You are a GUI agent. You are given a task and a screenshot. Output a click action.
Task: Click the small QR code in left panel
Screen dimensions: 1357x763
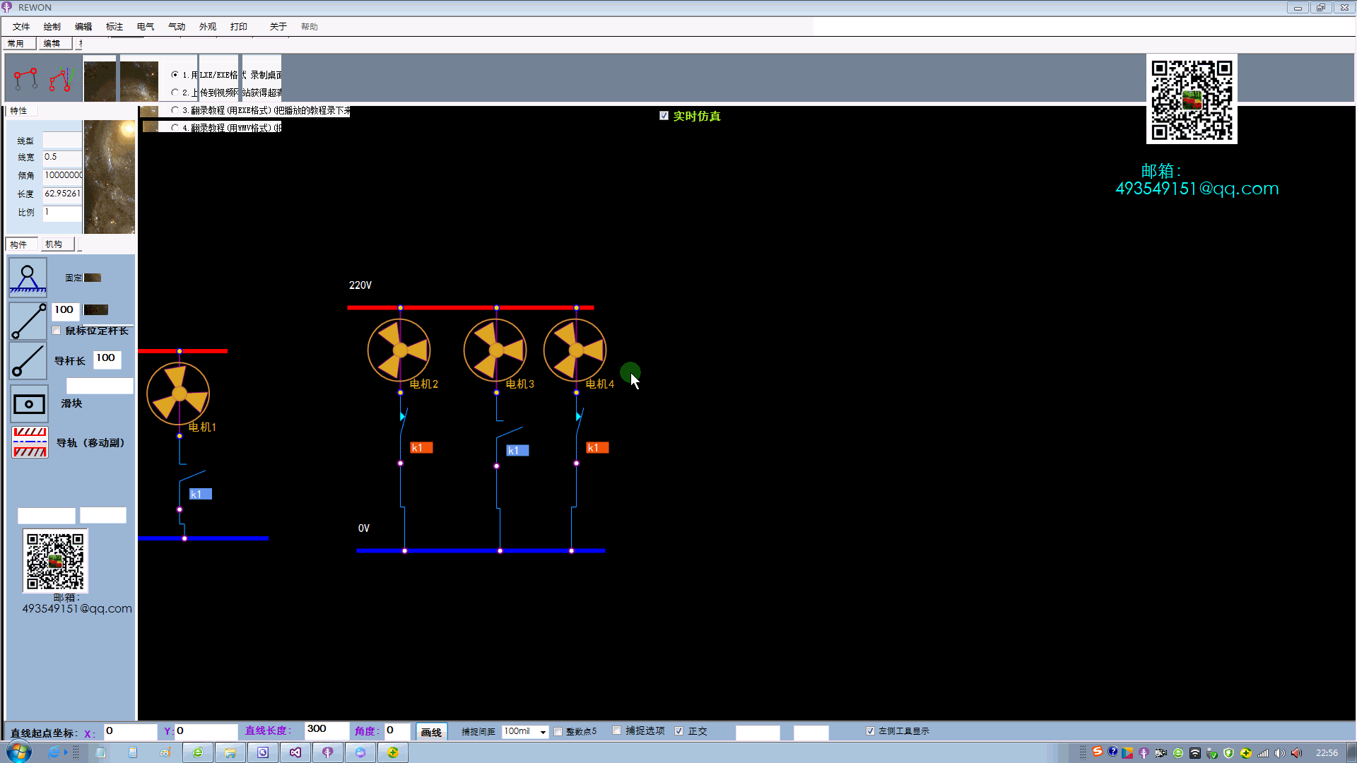[x=55, y=561]
